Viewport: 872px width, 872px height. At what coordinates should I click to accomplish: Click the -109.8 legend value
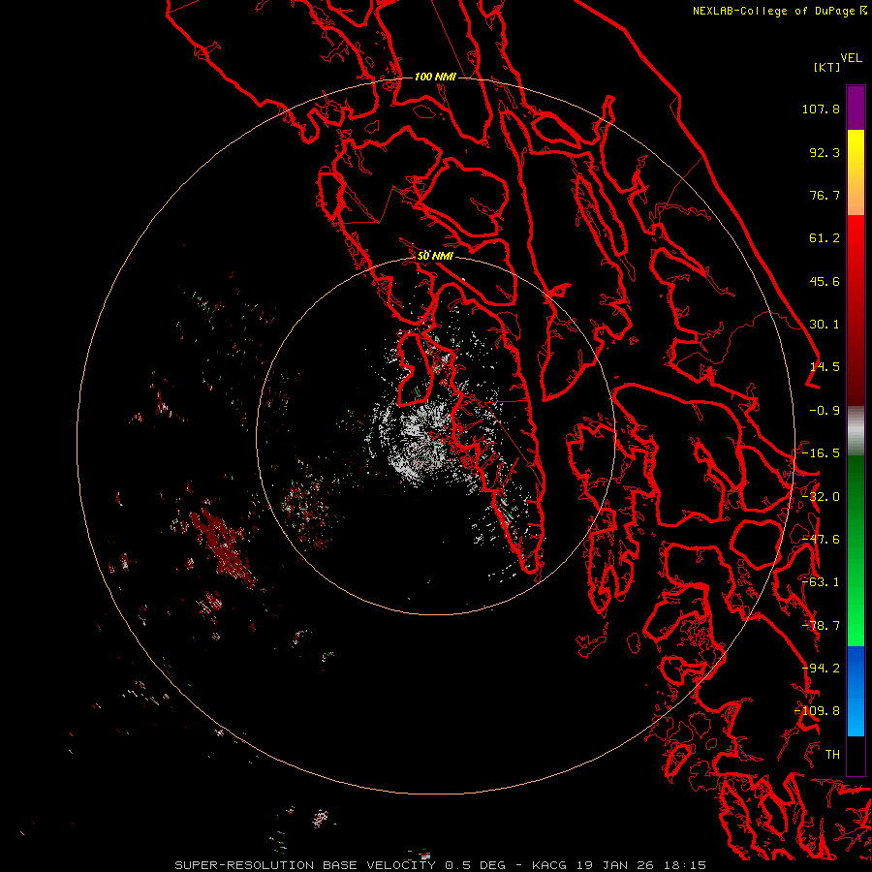[x=817, y=711]
